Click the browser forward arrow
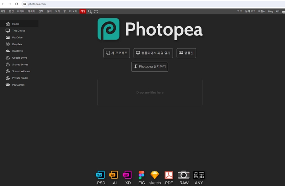 [x=10, y=4]
